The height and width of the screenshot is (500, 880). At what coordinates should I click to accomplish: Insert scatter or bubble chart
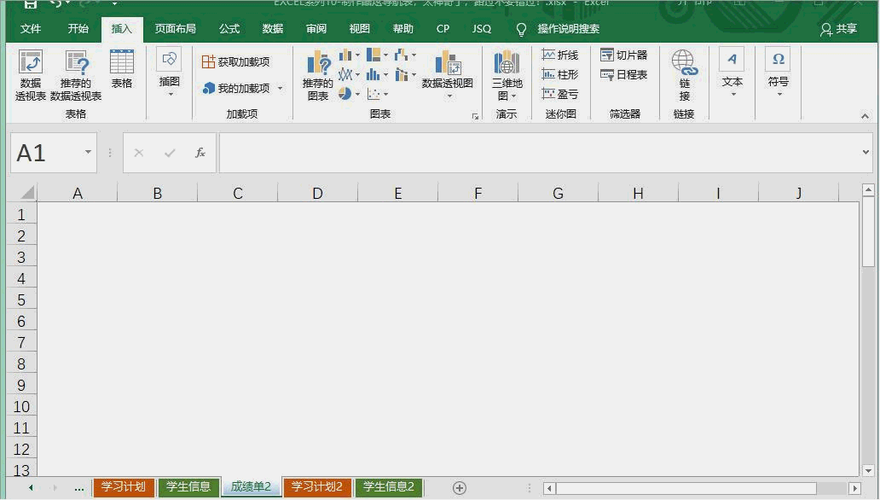pos(377,94)
